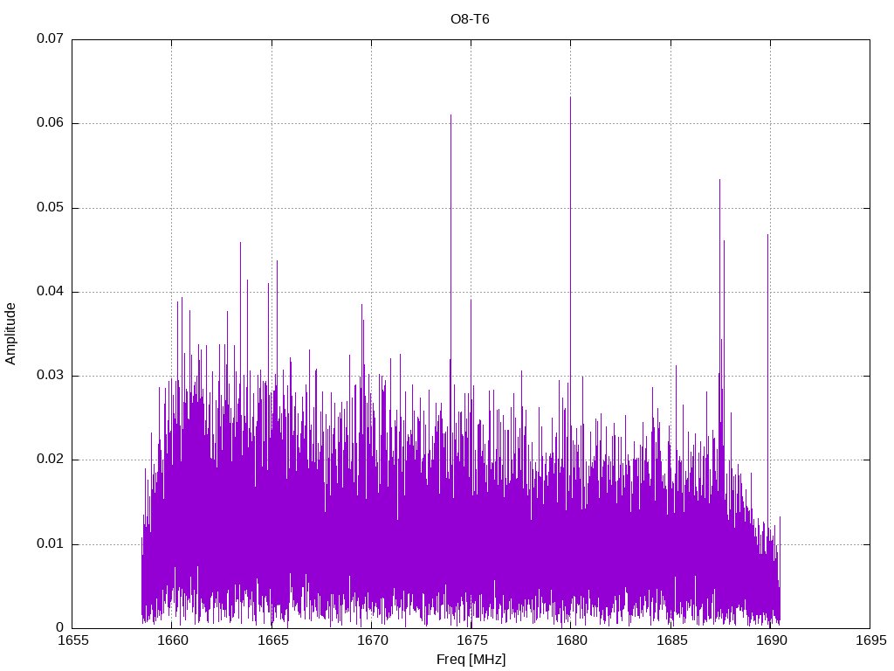Click the 0.06 y-axis tick label

click(x=50, y=123)
